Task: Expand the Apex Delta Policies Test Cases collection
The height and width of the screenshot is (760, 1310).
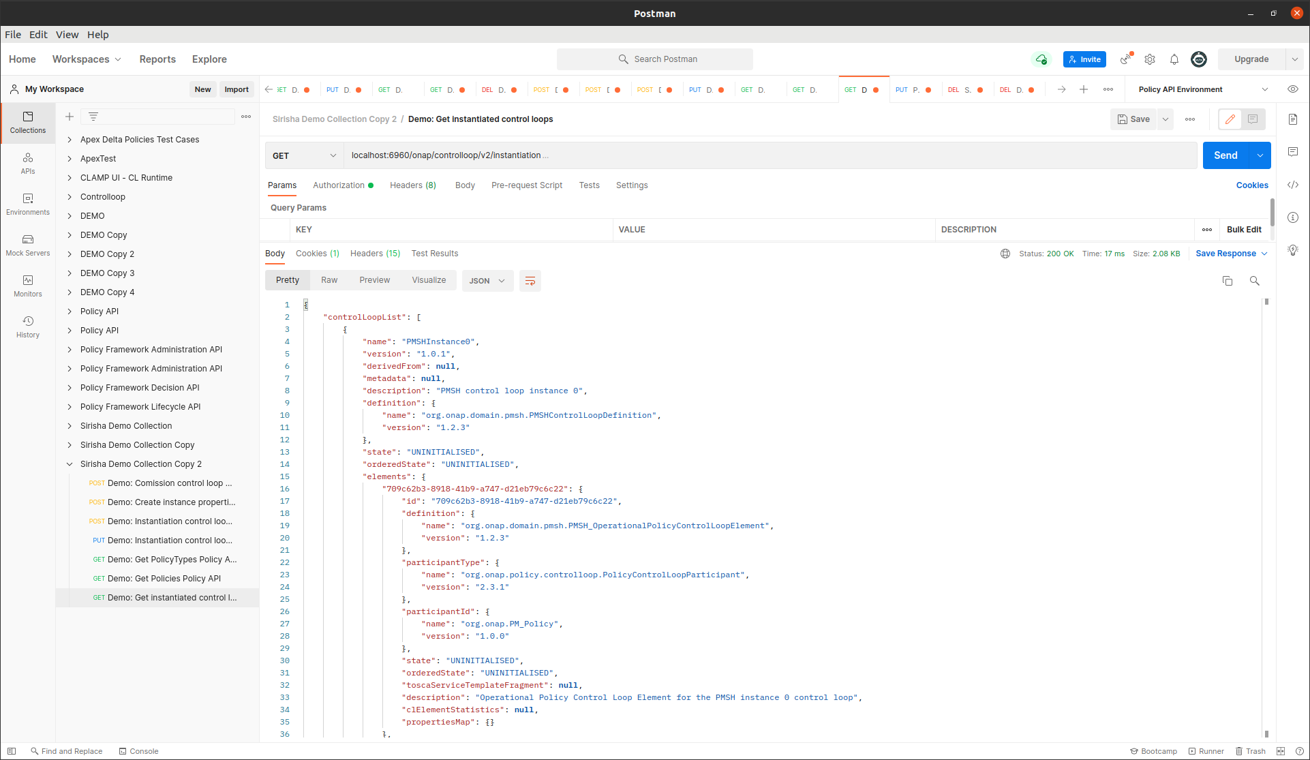Action: (70, 140)
